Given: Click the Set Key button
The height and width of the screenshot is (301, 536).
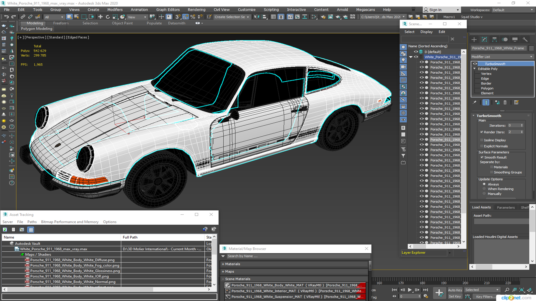Looking at the screenshot, I should pyautogui.click(x=455, y=297).
